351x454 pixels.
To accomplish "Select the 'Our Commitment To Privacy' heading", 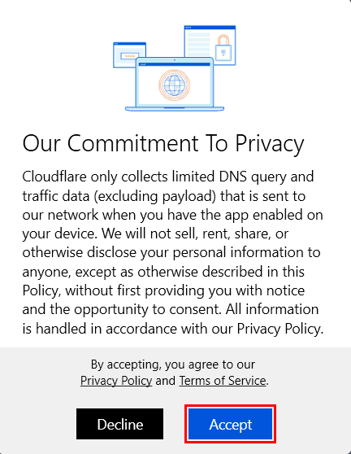I will (163, 143).
